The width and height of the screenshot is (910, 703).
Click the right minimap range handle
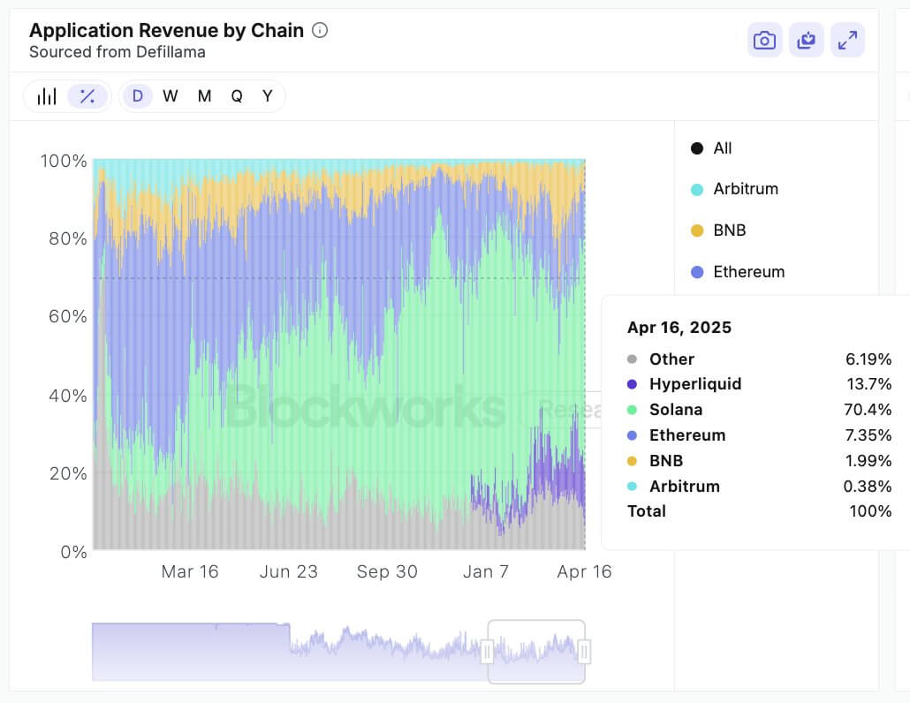click(x=583, y=652)
